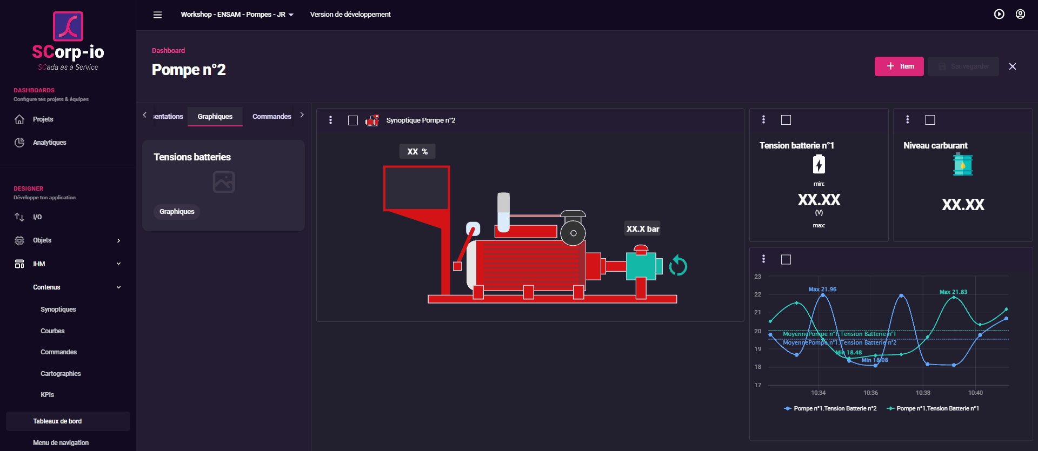Screen dimensions: 1038x451
Task: Click the hamburger menu icon
Action: (x=157, y=15)
